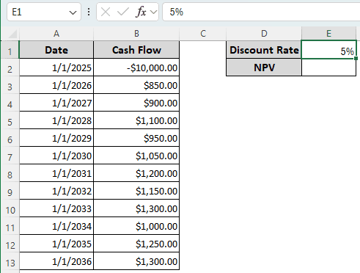Click the three-dot name box resize handle
360x273 pixels.
click(89, 12)
